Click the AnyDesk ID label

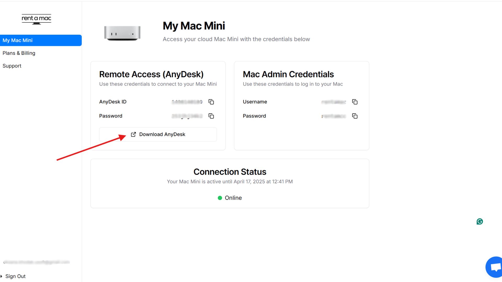point(113,102)
